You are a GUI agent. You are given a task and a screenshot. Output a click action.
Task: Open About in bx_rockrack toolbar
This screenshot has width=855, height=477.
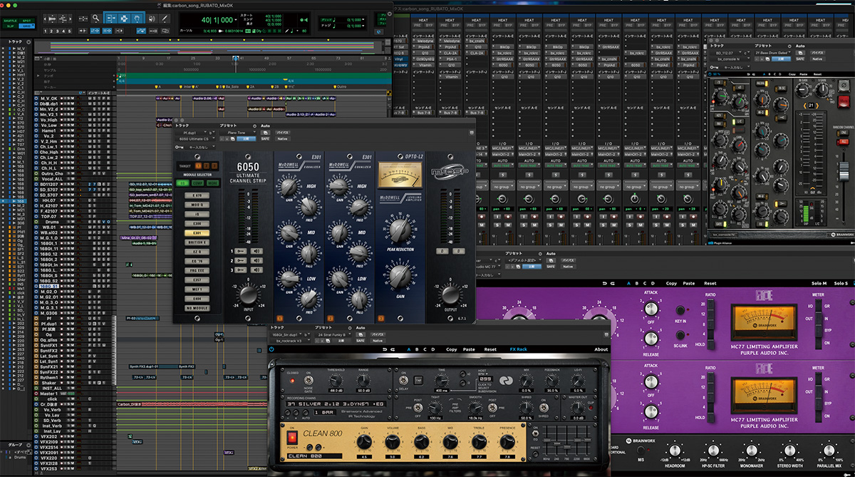[x=601, y=349]
